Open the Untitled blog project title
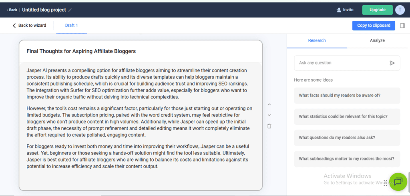The height and width of the screenshot is (196, 410). click(x=44, y=10)
